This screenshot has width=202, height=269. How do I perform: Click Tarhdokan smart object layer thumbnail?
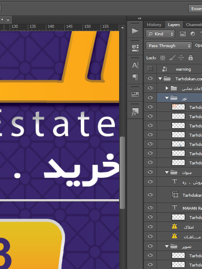[x=175, y=195]
